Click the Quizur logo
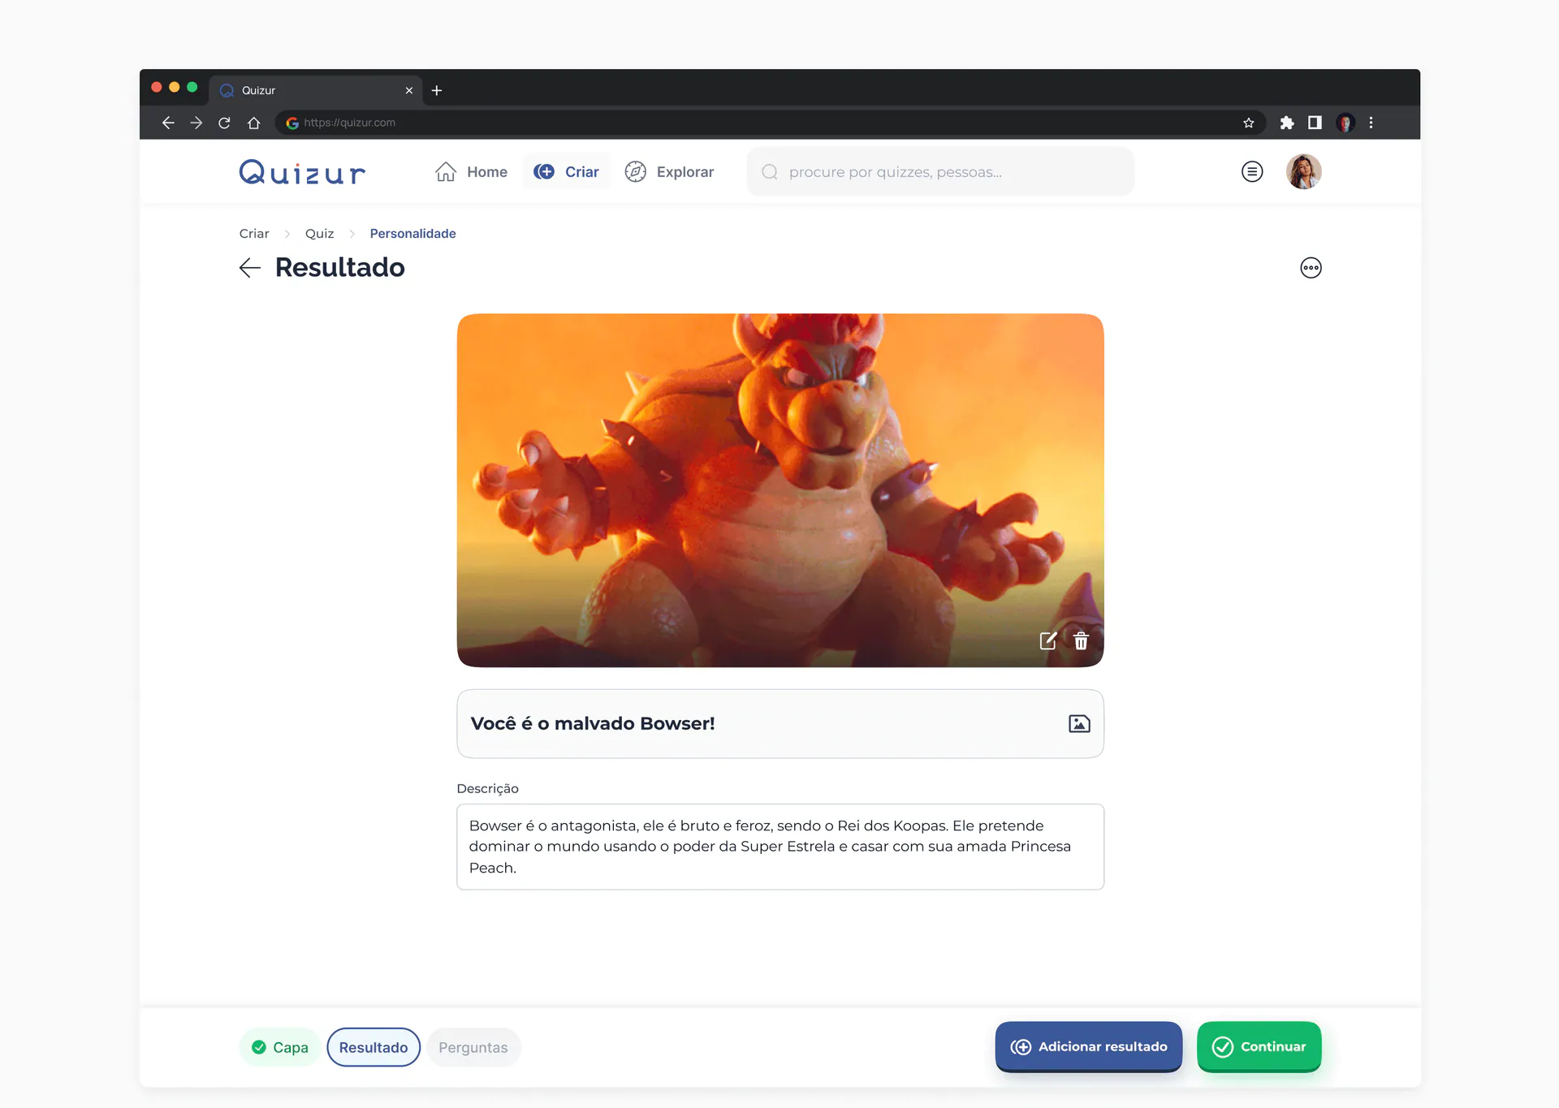The width and height of the screenshot is (1559, 1108). pos(302,172)
